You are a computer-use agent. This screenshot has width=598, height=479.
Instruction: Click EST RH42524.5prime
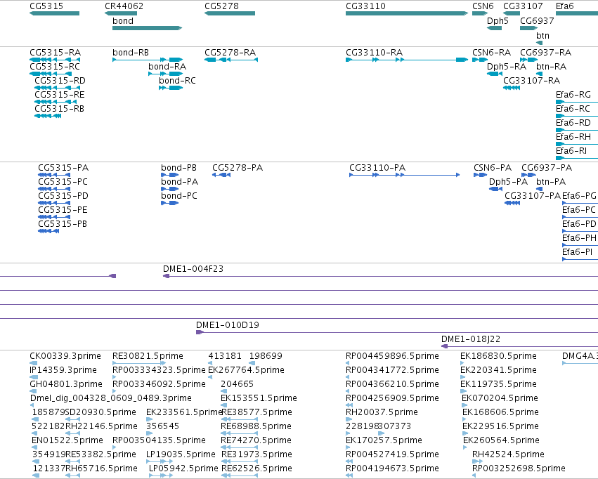[x=477, y=461]
